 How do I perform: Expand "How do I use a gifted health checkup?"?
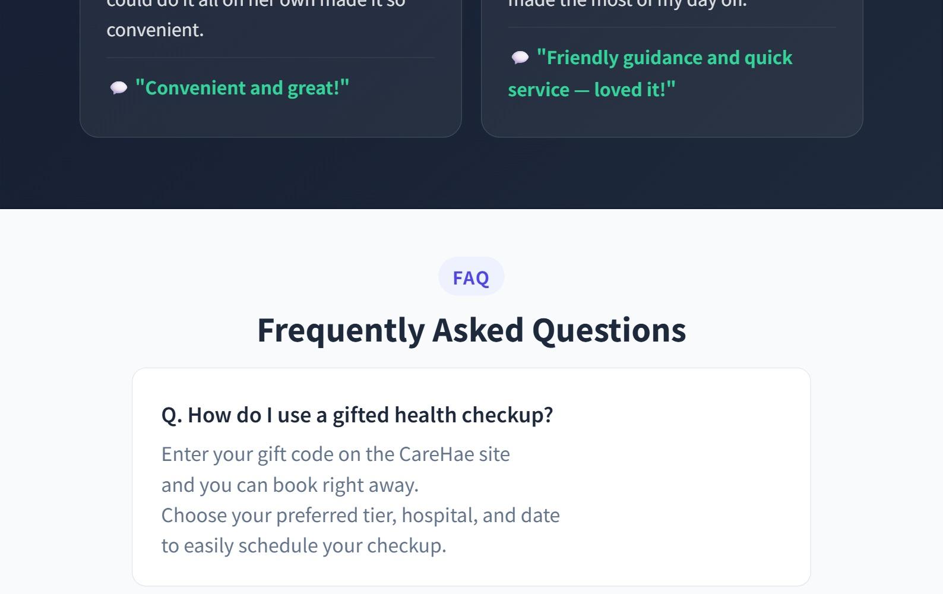[x=357, y=415]
